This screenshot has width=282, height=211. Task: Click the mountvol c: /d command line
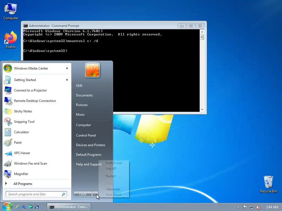[61, 41]
